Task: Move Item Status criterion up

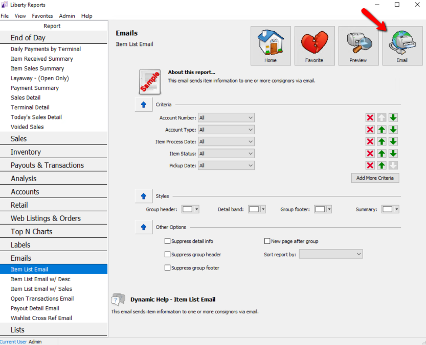Action: click(x=382, y=154)
